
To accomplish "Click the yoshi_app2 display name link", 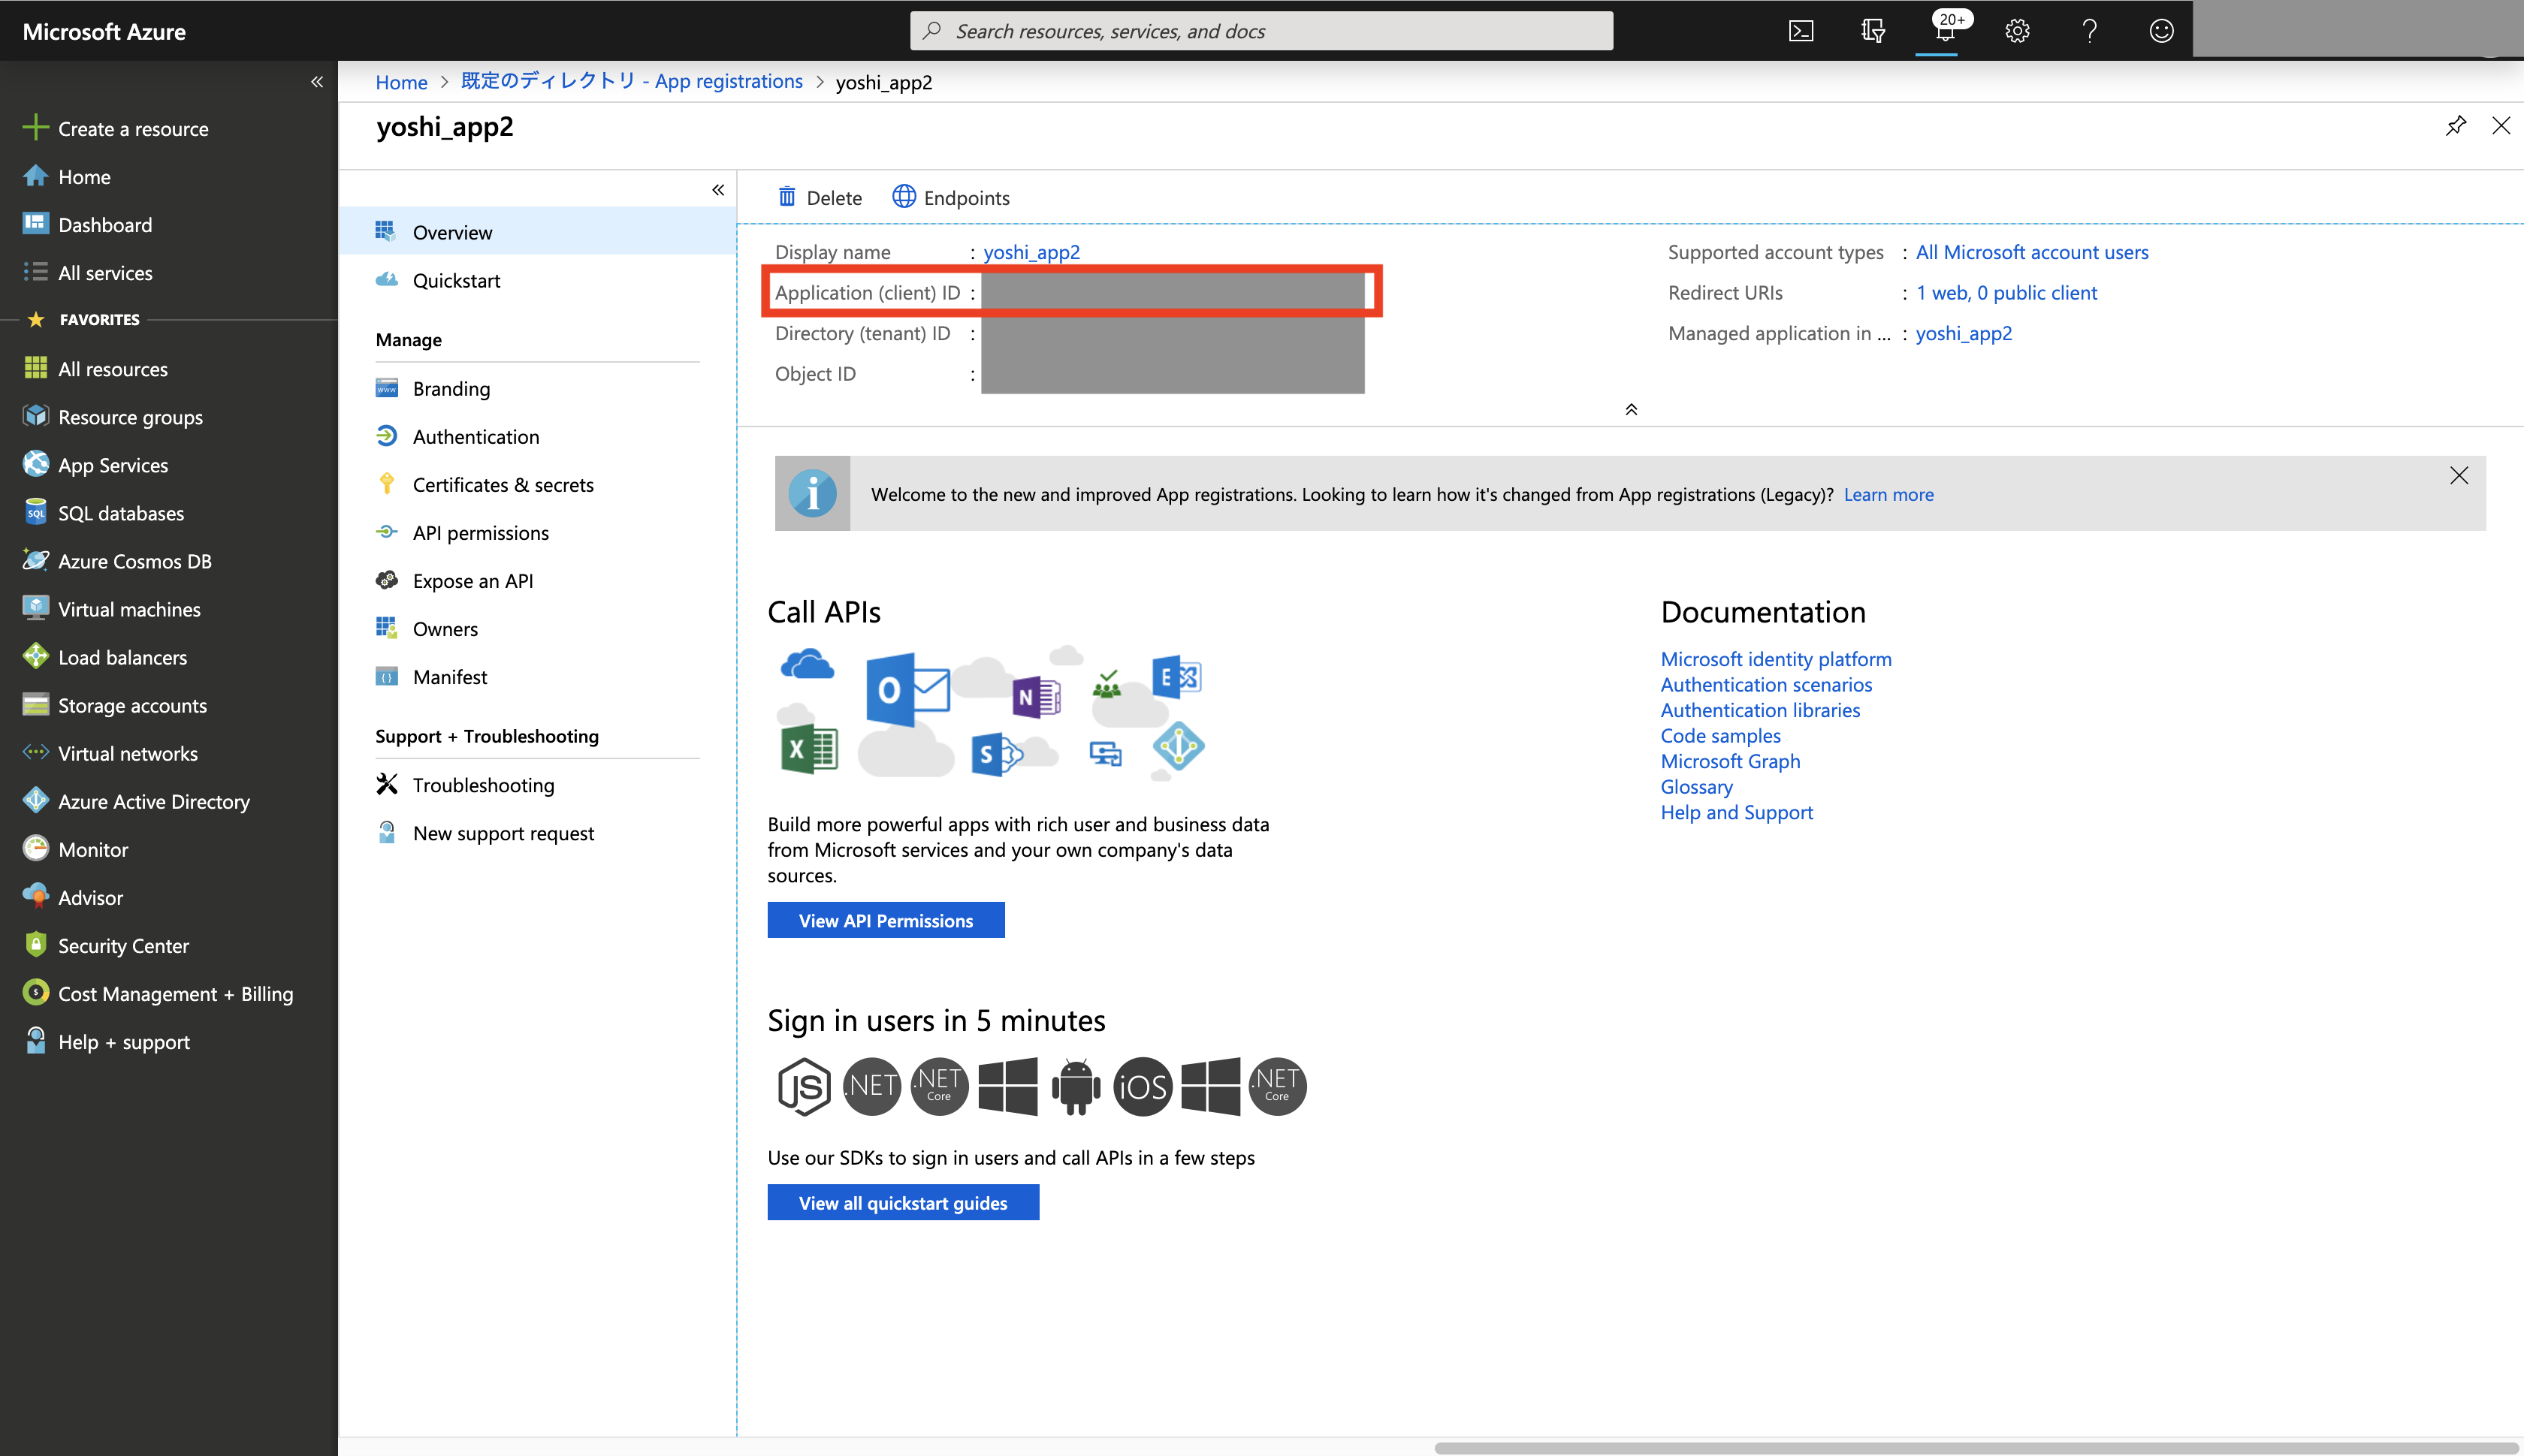I will tap(1031, 252).
